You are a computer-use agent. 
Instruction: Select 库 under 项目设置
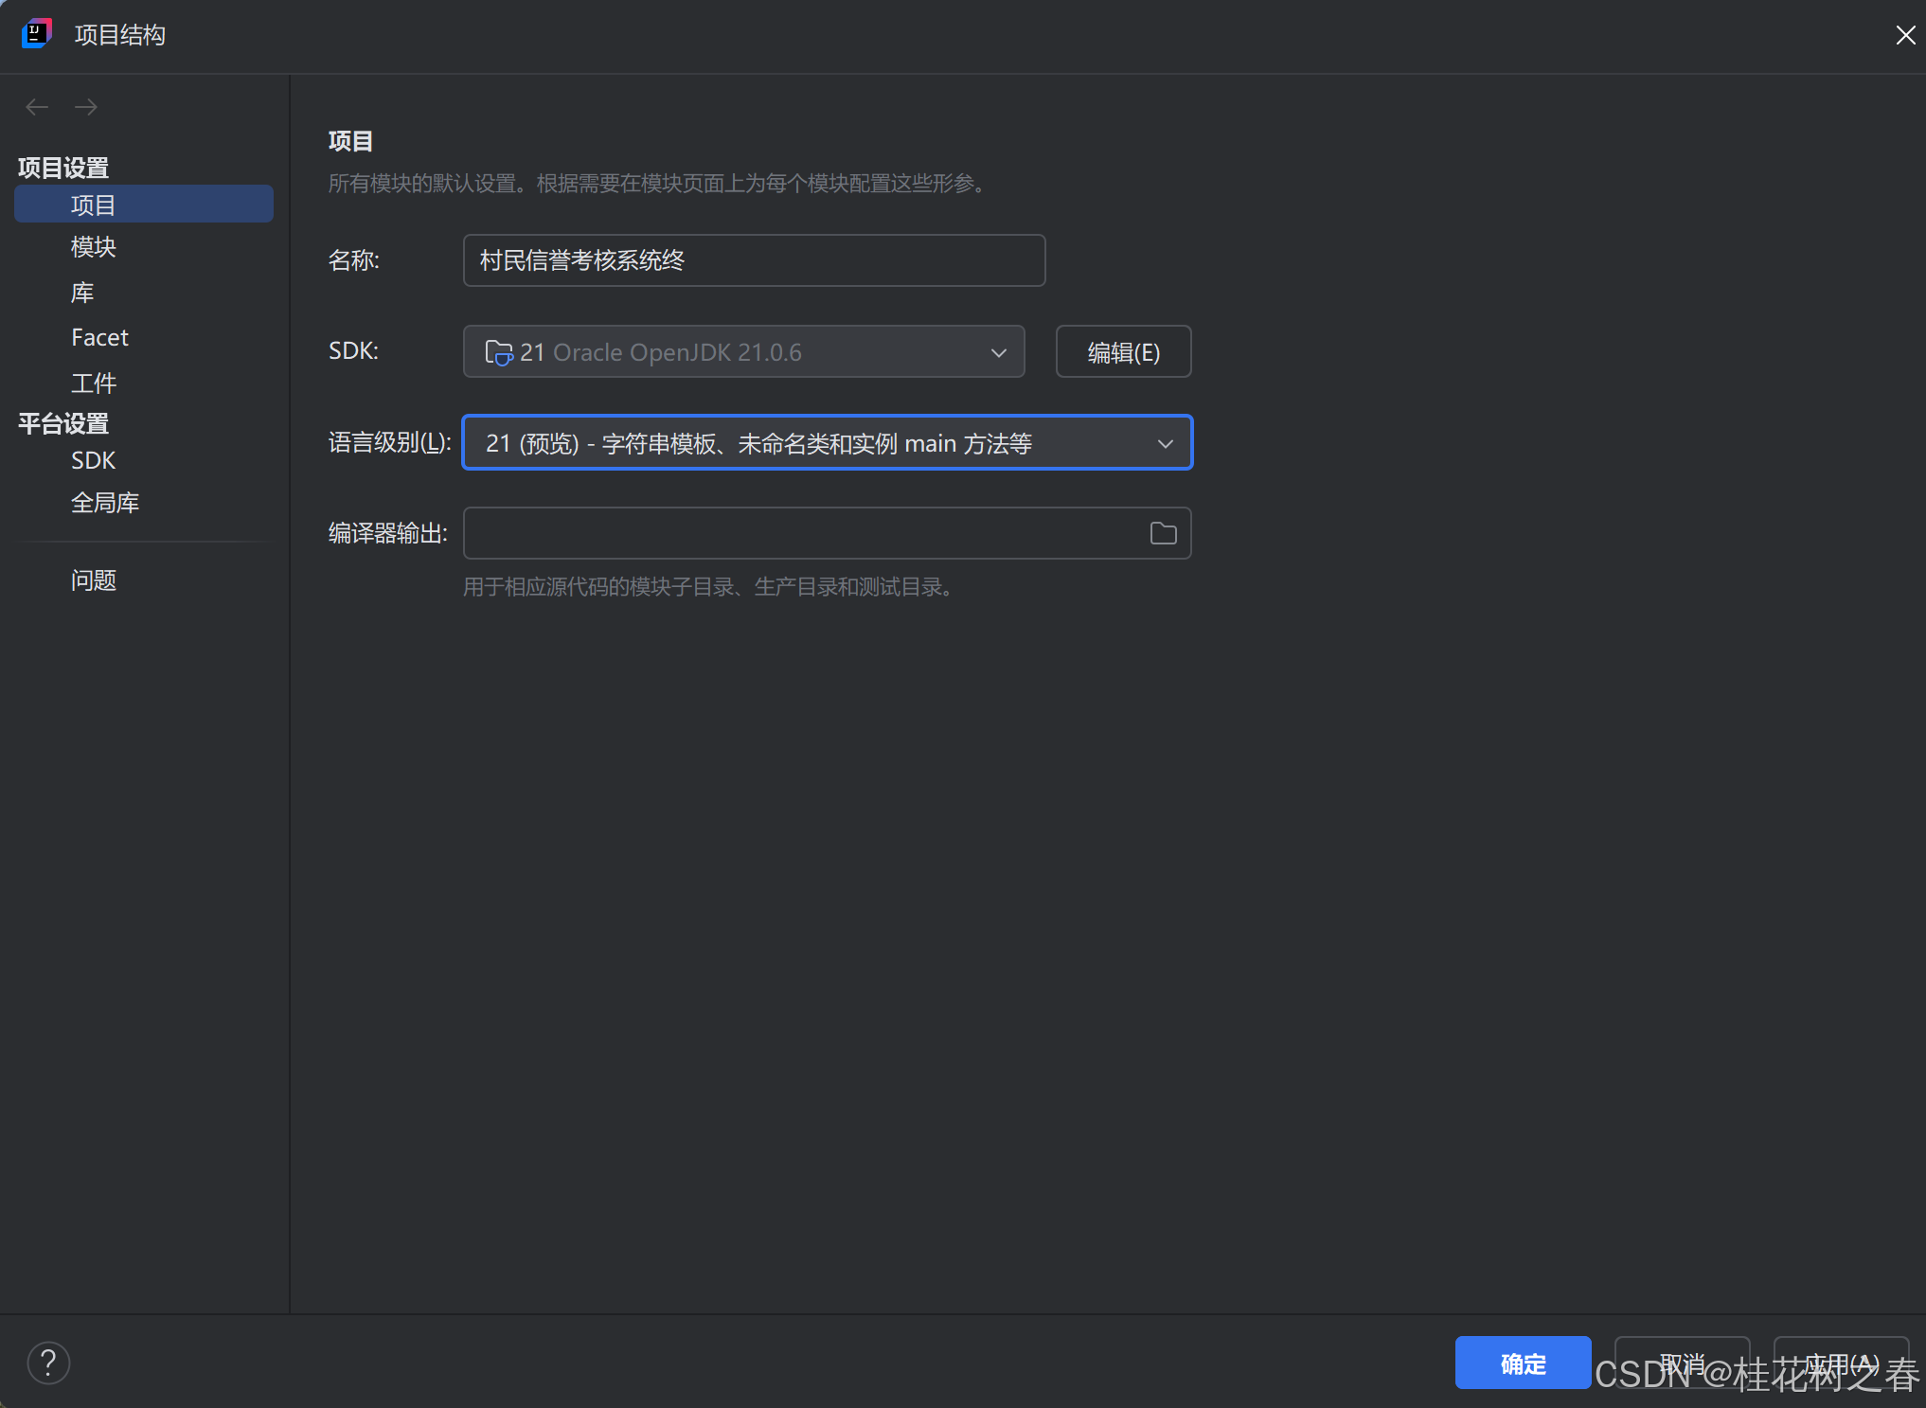82,293
